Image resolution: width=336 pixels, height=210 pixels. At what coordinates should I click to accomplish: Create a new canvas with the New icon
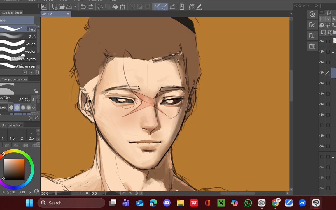[x=55, y=7]
